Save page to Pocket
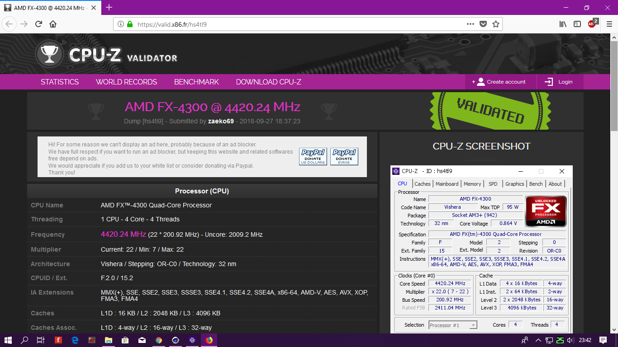 [483, 24]
